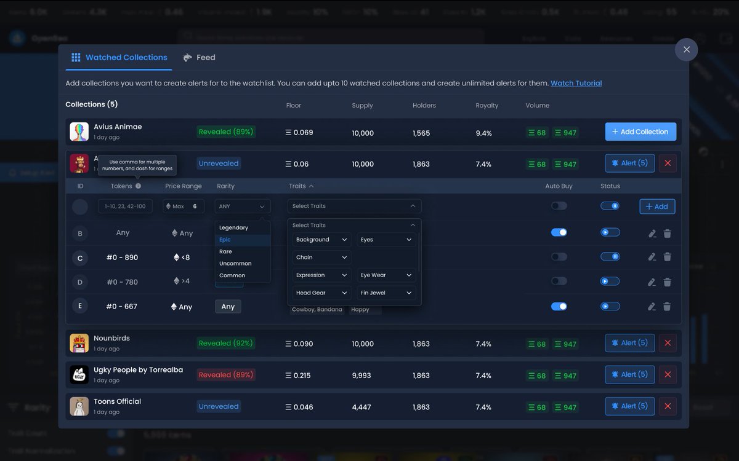Remove the expanded collection with red X
The image size is (739, 461).
click(668, 163)
